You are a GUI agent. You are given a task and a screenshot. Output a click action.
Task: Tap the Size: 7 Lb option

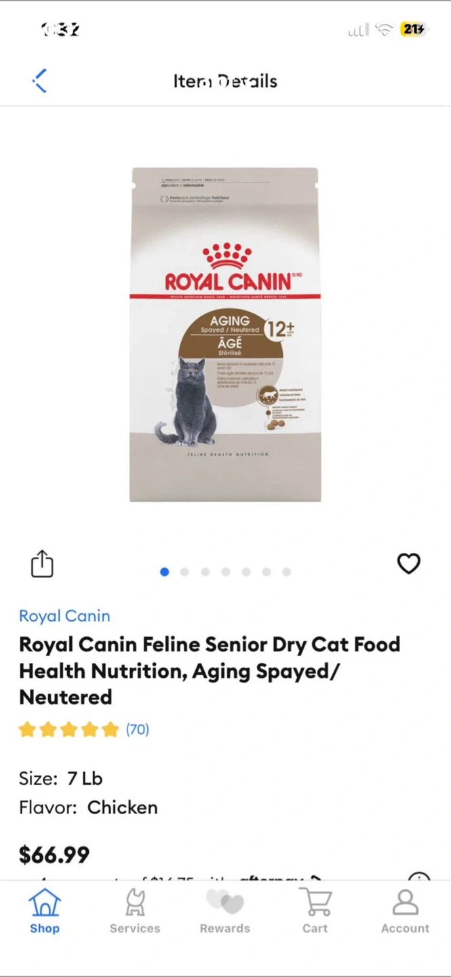[x=61, y=778]
